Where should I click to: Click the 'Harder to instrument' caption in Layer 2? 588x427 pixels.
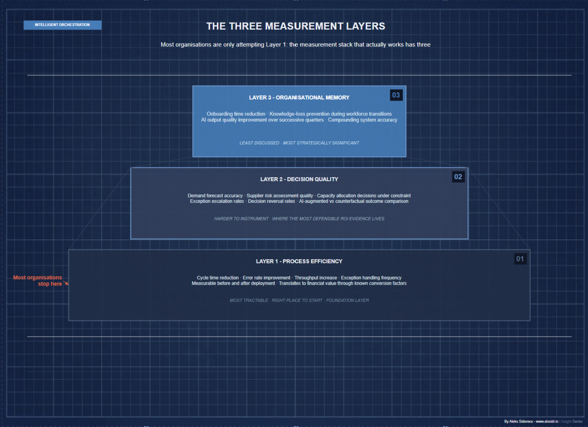point(241,219)
